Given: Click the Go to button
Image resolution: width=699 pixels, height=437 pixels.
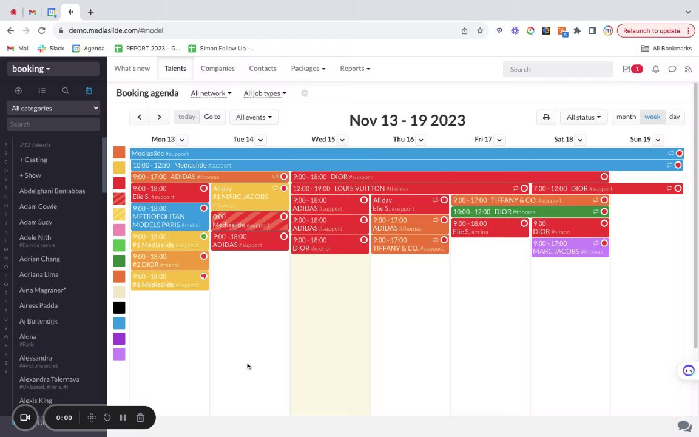Looking at the screenshot, I should [x=212, y=117].
